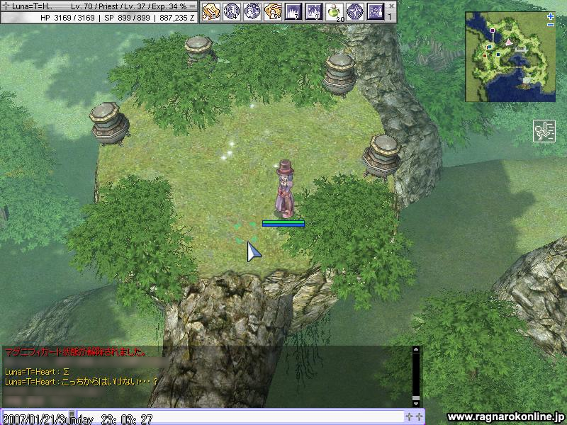Use the green potion with count 20
The width and height of the screenshot is (567, 425).
coord(335,11)
